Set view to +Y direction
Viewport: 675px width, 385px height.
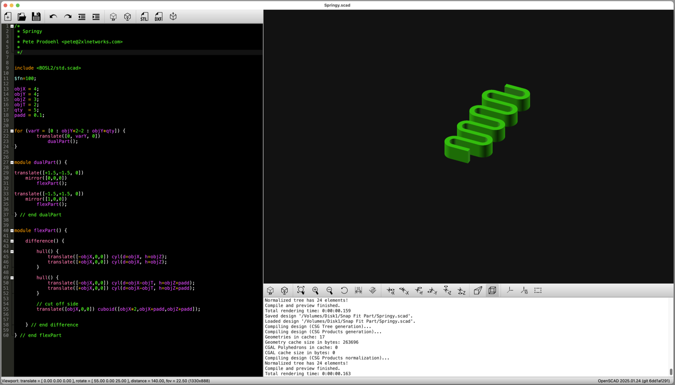point(419,290)
